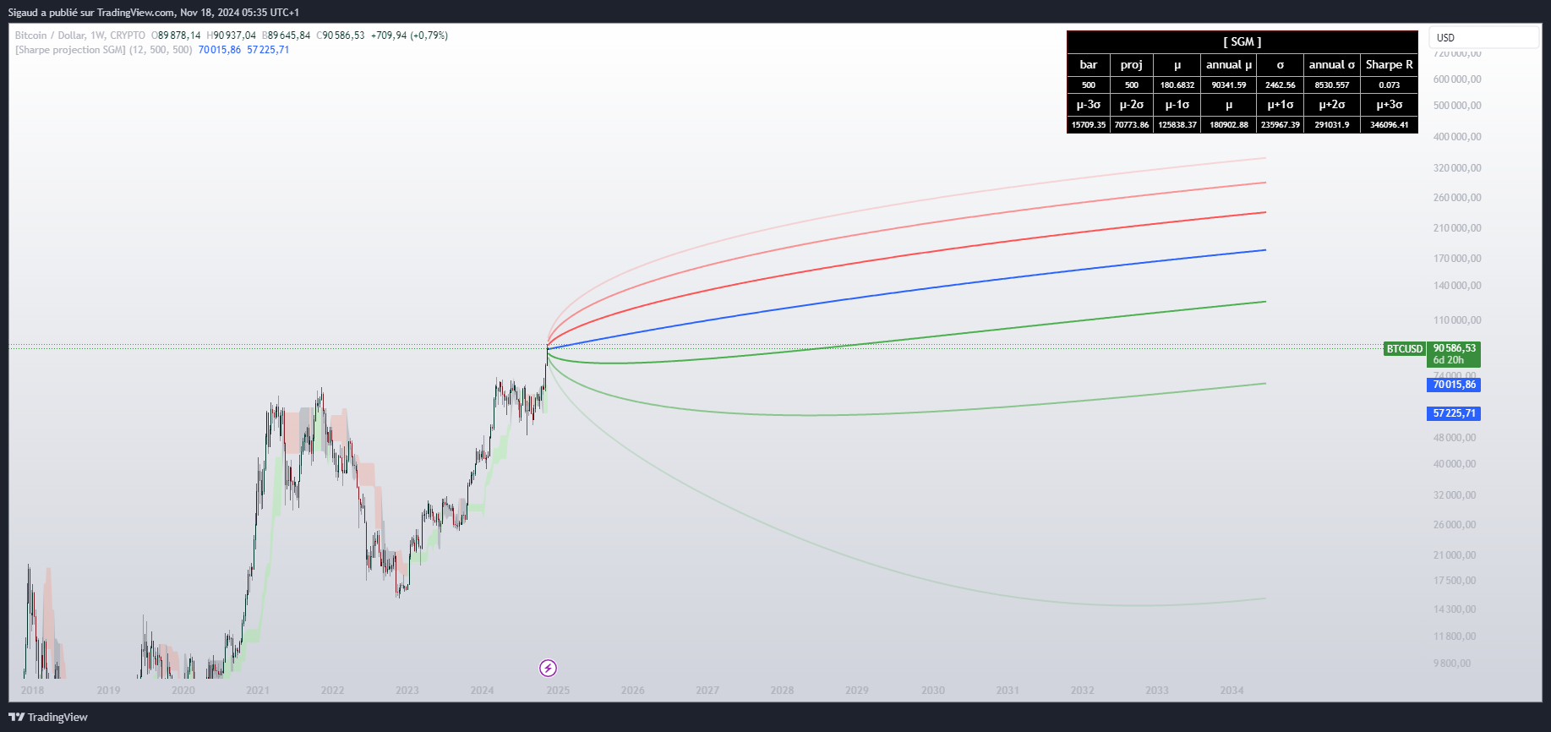Click the 'annual σ' column header

pos(1332,64)
